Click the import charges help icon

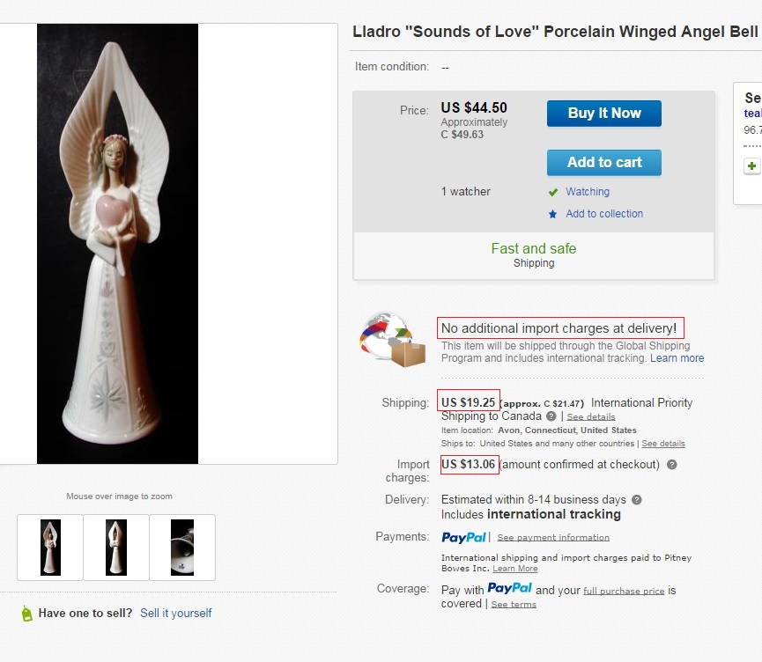point(672,465)
